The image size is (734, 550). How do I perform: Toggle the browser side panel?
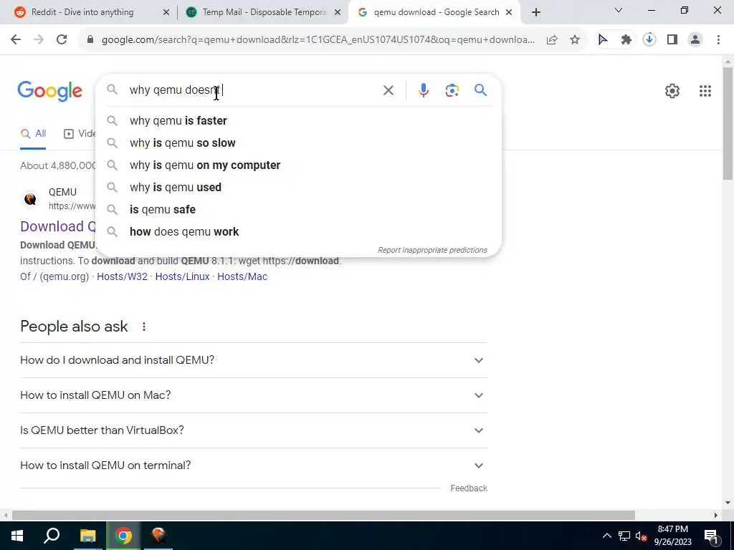pyautogui.click(x=672, y=40)
